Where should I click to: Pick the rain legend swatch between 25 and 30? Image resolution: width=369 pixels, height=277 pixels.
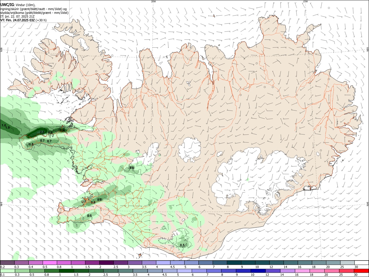(x=346, y=271)
